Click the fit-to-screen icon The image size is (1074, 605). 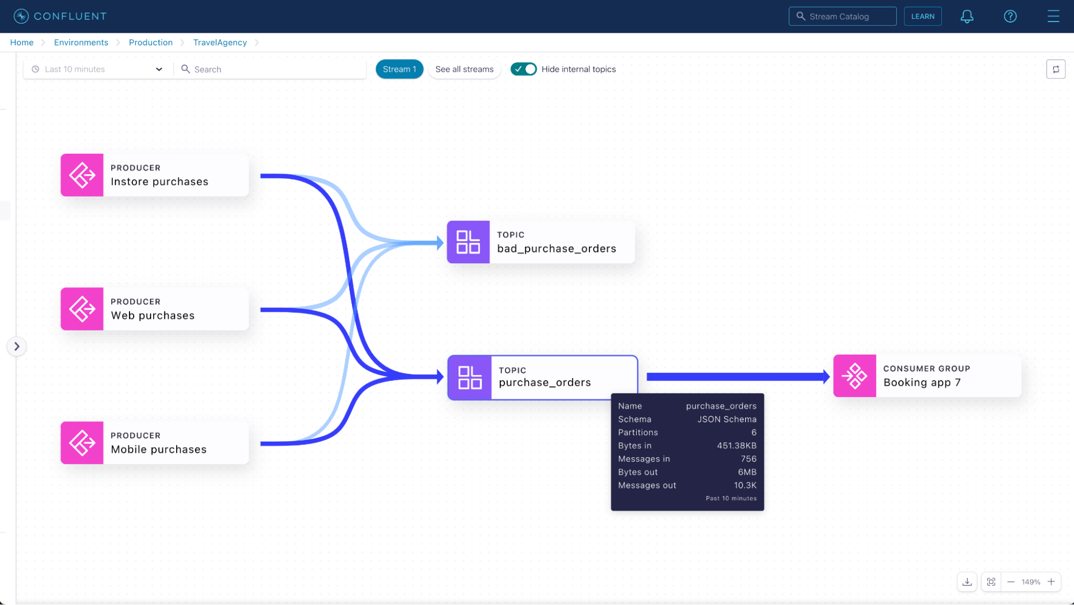991,582
